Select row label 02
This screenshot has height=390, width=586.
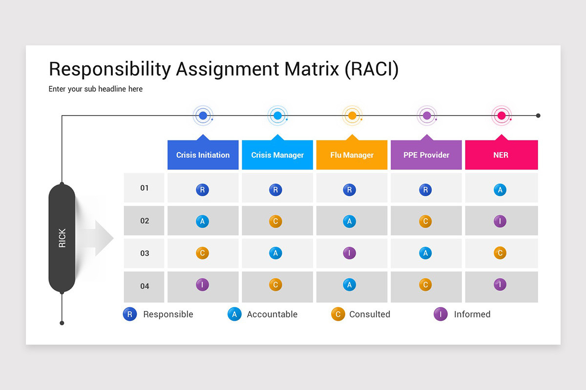(144, 221)
